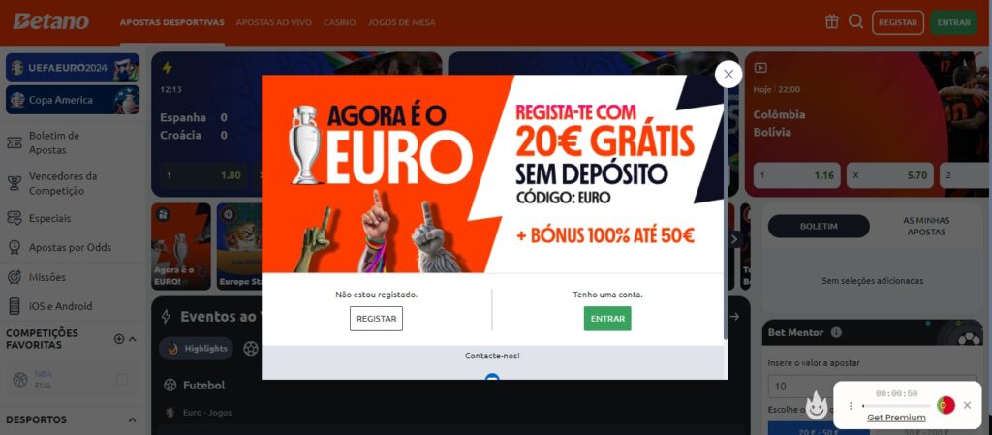Open the gift promotions icon in header
Screen dimensions: 992x435
(831, 22)
